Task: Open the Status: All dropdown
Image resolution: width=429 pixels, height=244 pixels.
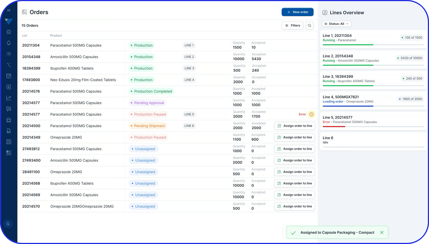Action: [x=336, y=24]
